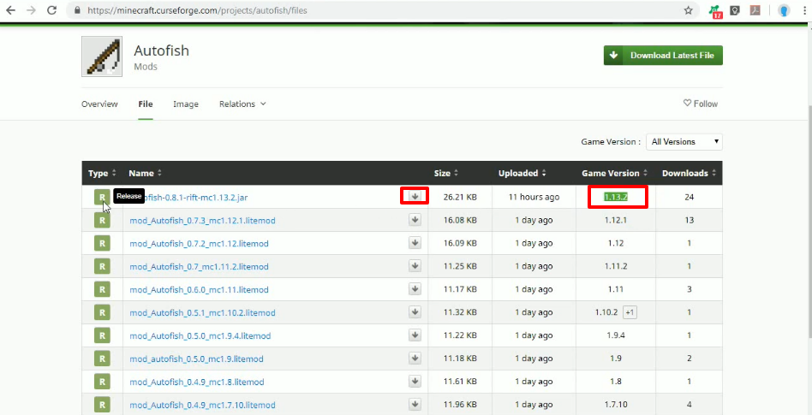Viewport: 812px width, 415px height.
Task: Open the Game Version All Versions dropdown
Action: coord(684,142)
